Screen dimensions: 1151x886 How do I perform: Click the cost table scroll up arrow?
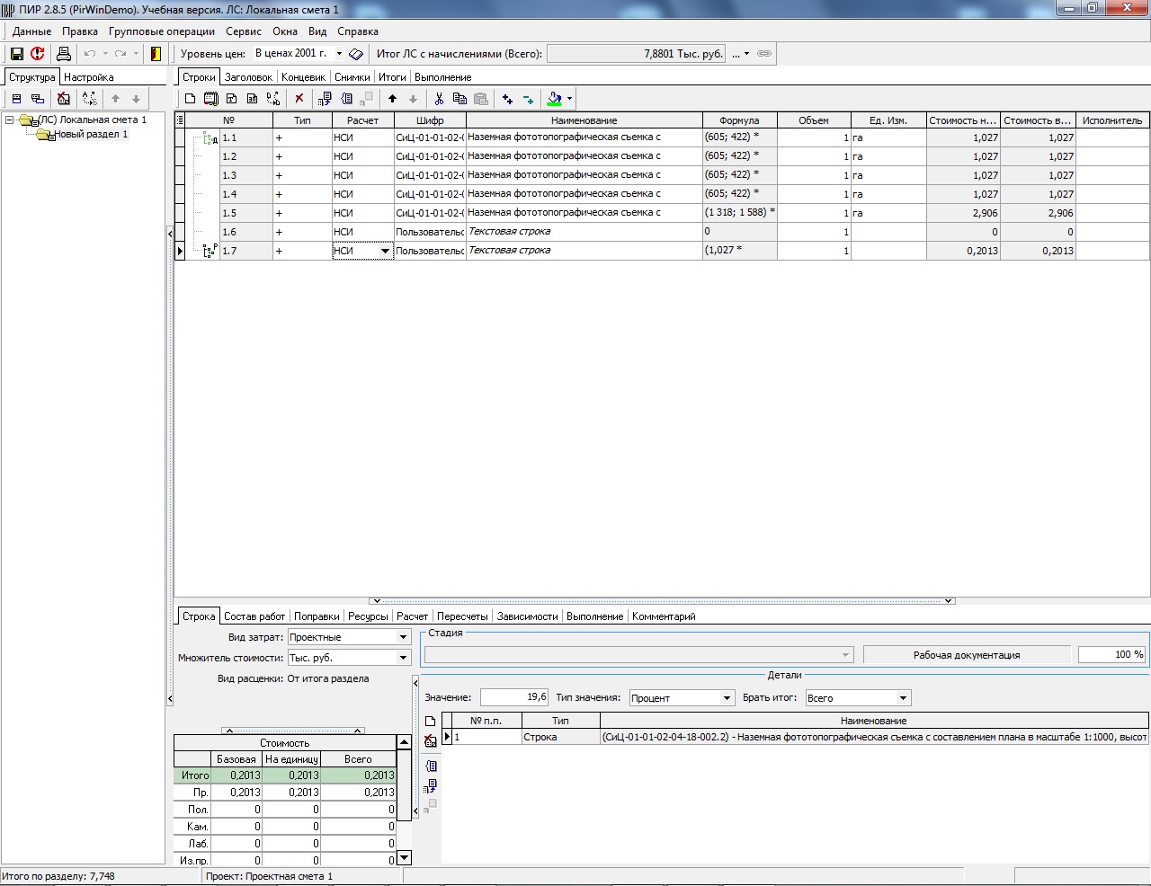404,742
